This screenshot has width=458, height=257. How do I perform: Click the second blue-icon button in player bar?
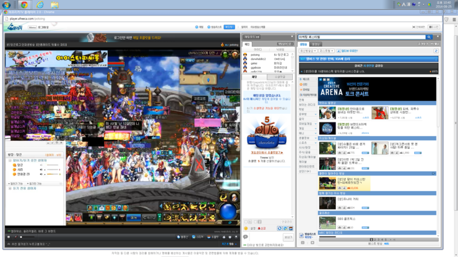point(198,237)
